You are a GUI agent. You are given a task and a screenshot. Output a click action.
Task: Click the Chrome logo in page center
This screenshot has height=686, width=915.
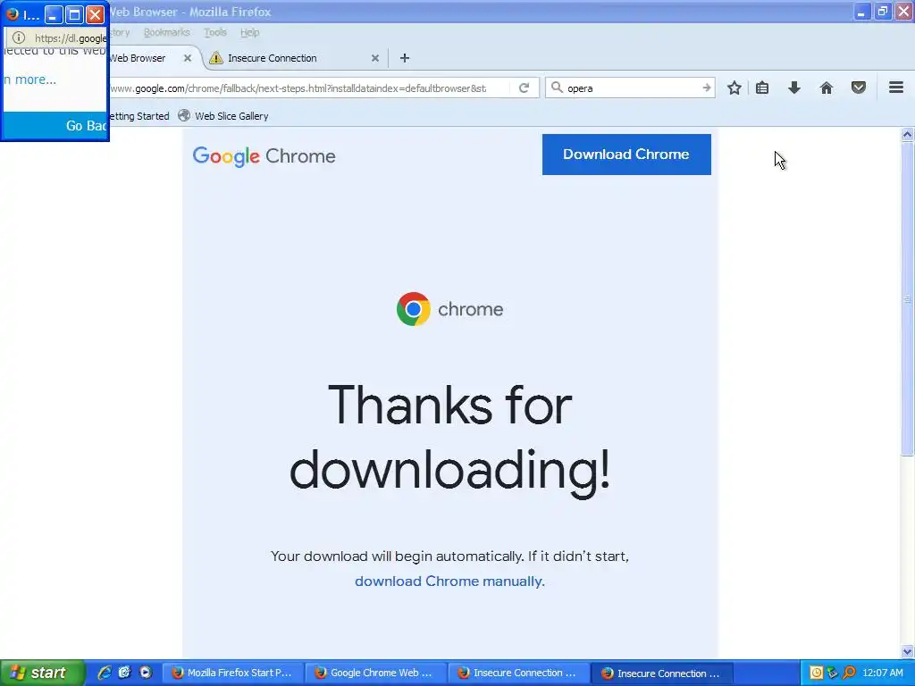point(413,309)
